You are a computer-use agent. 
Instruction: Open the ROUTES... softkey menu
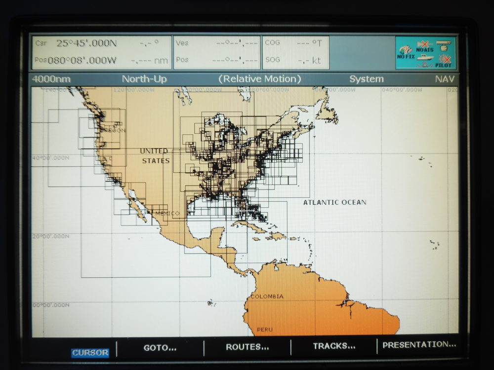click(247, 347)
